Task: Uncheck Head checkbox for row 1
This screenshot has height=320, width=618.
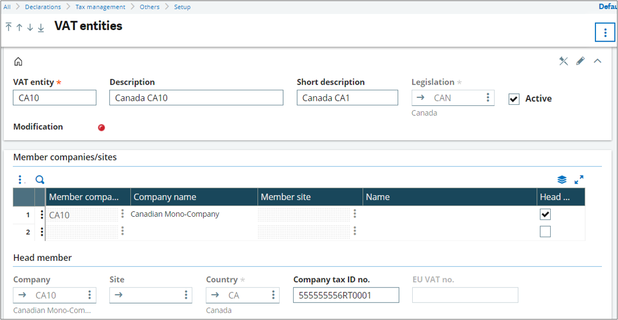Action: [545, 215]
